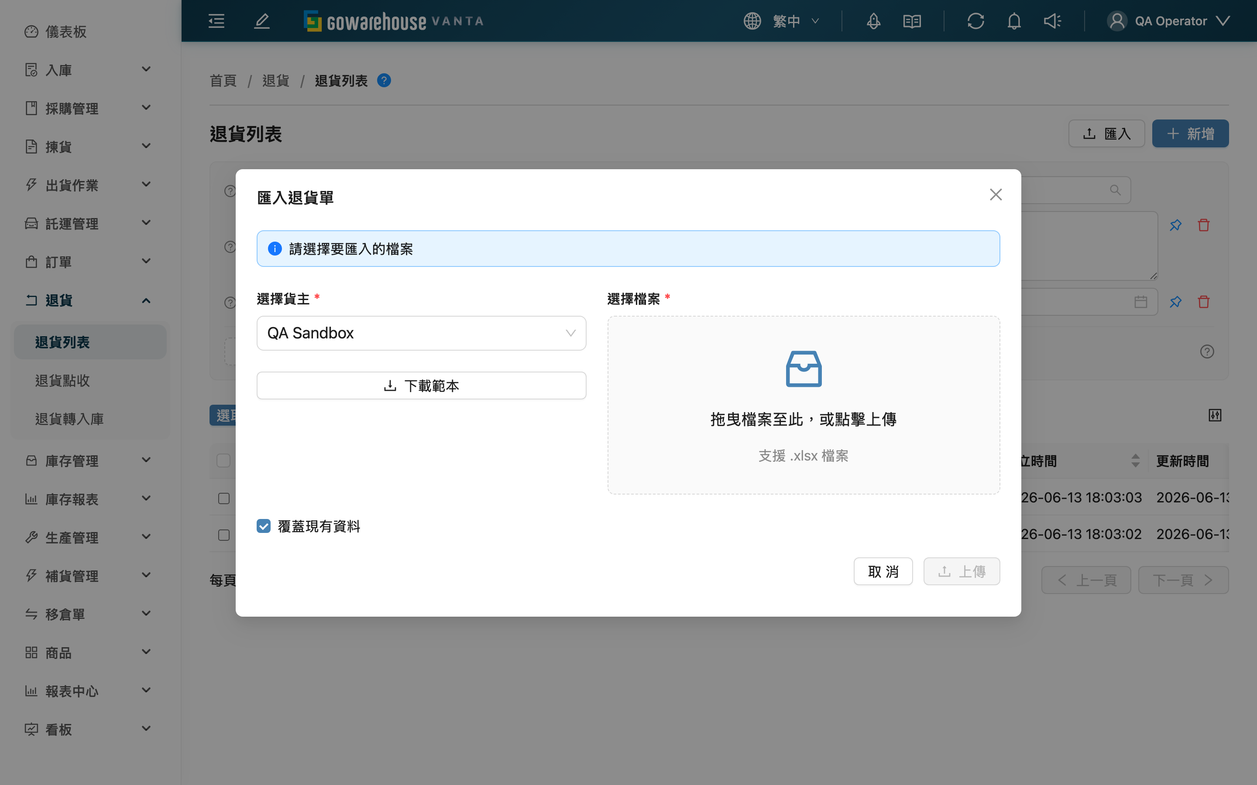Viewport: 1257px width, 785px height.
Task: Go to 首頁 breadcrumb link
Action: [x=223, y=81]
